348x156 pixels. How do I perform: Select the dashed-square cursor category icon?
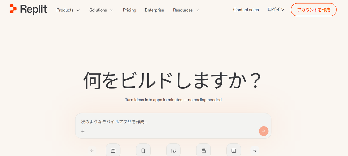pos(173,151)
